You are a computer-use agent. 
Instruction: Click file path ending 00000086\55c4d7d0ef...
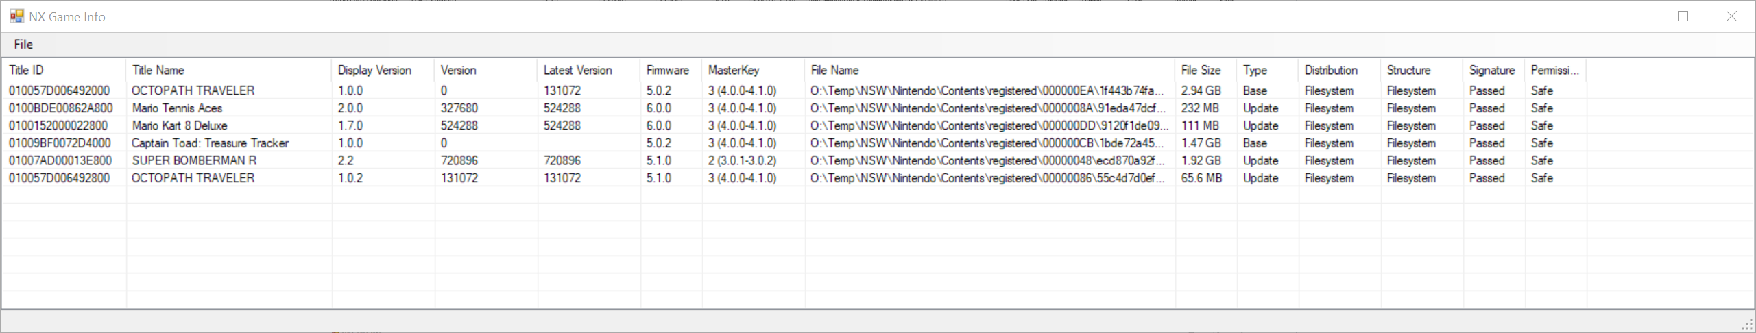tap(987, 178)
